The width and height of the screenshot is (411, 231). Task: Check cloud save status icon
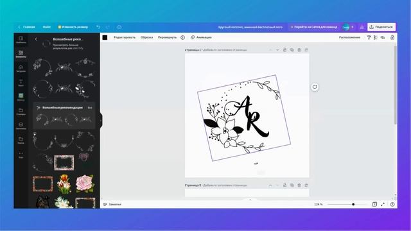(119, 27)
